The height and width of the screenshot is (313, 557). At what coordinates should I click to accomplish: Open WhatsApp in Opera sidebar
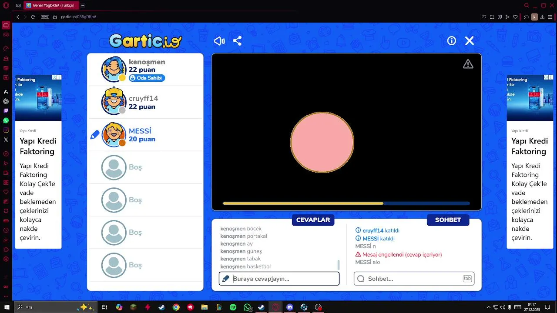click(6, 120)
